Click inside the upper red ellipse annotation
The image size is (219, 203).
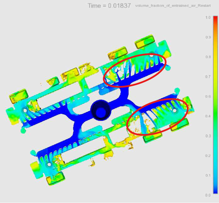135,70
